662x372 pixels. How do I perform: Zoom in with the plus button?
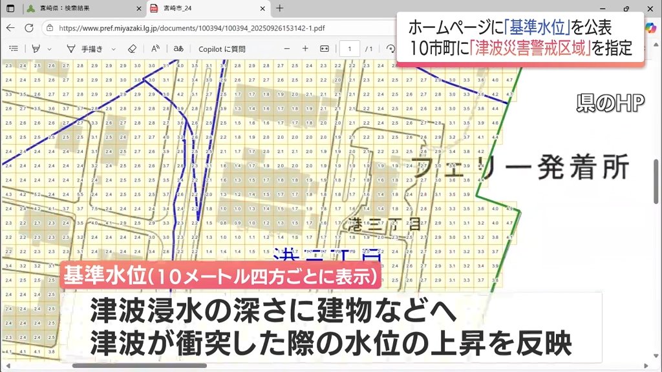(305, 48)
